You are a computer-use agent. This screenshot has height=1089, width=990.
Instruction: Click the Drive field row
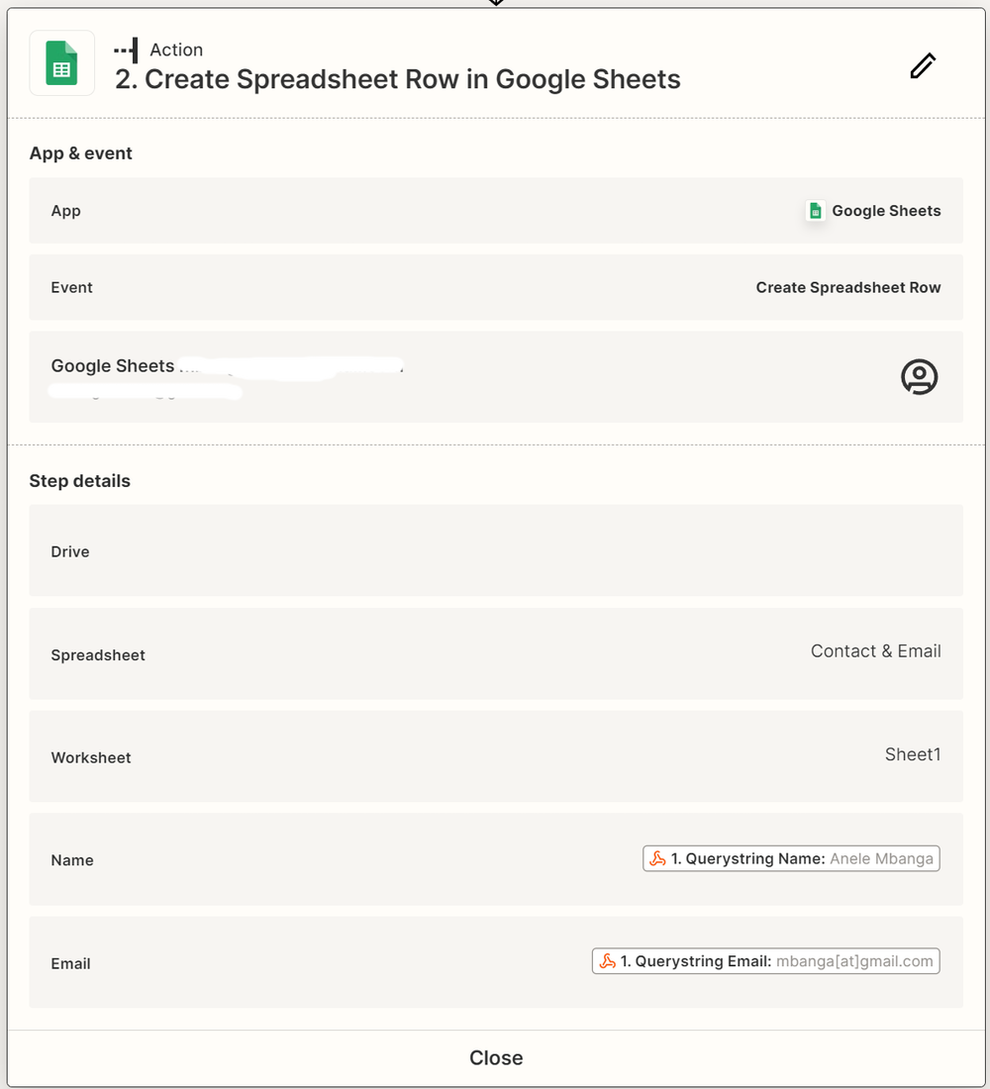point(495,550)
